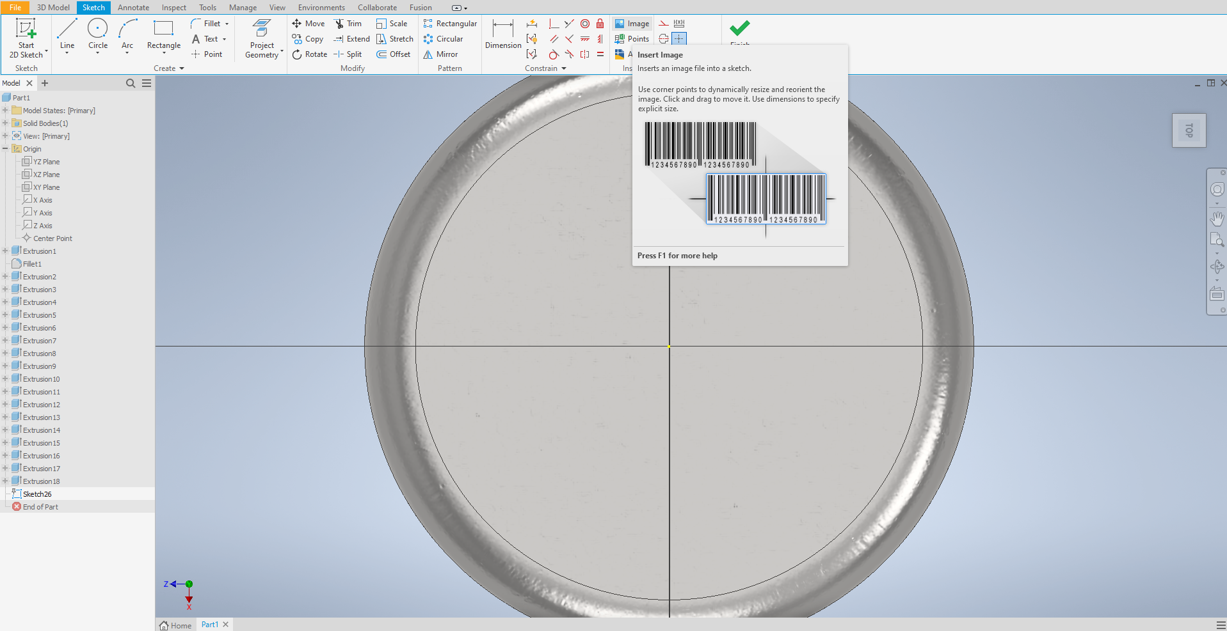This screenshot has height=631, width=1227.
Task: Create a Circular pattern
Action: 443,39
